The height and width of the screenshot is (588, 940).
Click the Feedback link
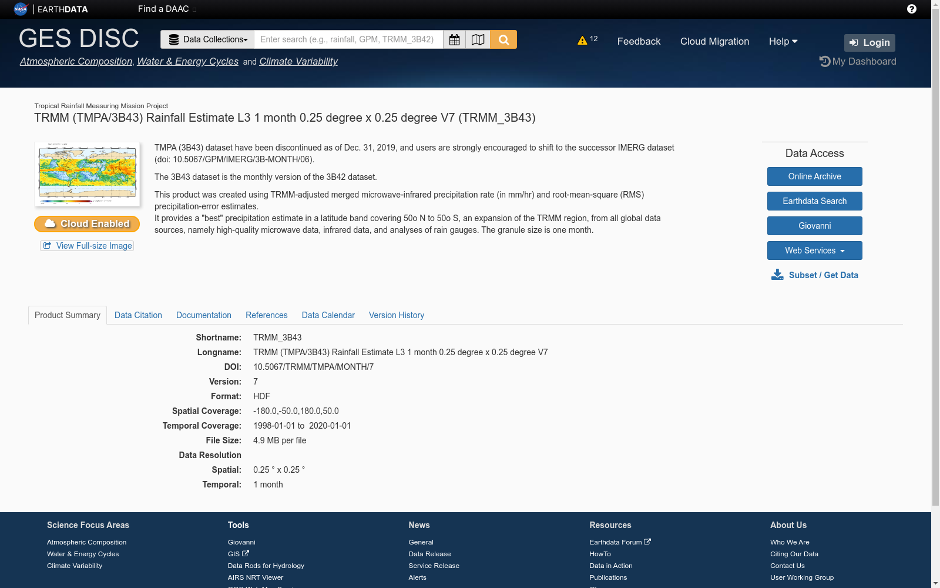tap(639, 41)
